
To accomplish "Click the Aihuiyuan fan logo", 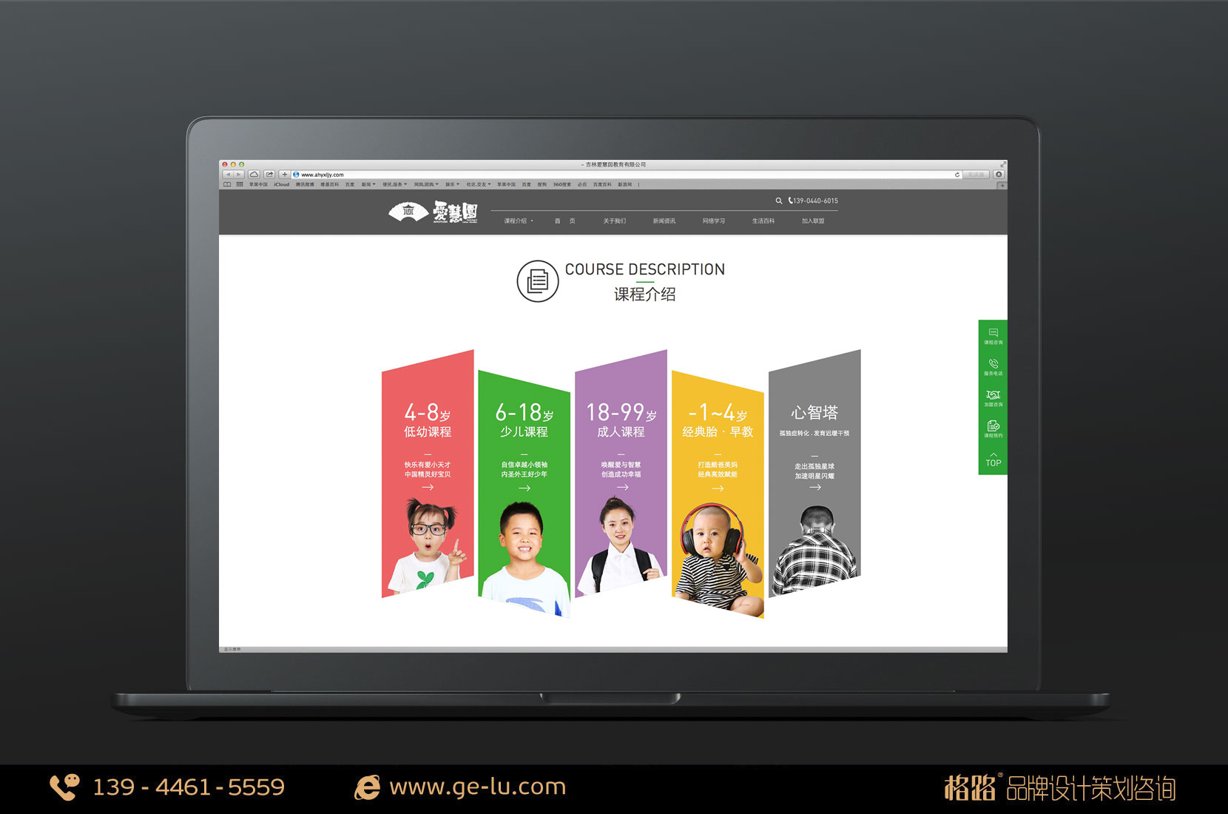I will [408, 212].
